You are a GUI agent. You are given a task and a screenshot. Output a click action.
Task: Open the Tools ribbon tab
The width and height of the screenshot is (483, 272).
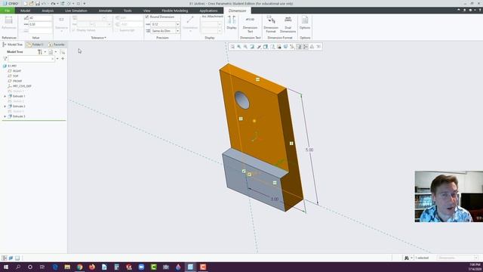click(128, 11)
